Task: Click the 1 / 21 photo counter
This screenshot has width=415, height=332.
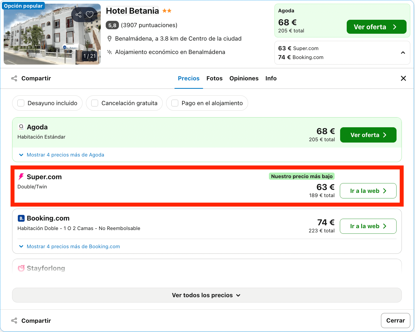Action: (x=89, y=56)
